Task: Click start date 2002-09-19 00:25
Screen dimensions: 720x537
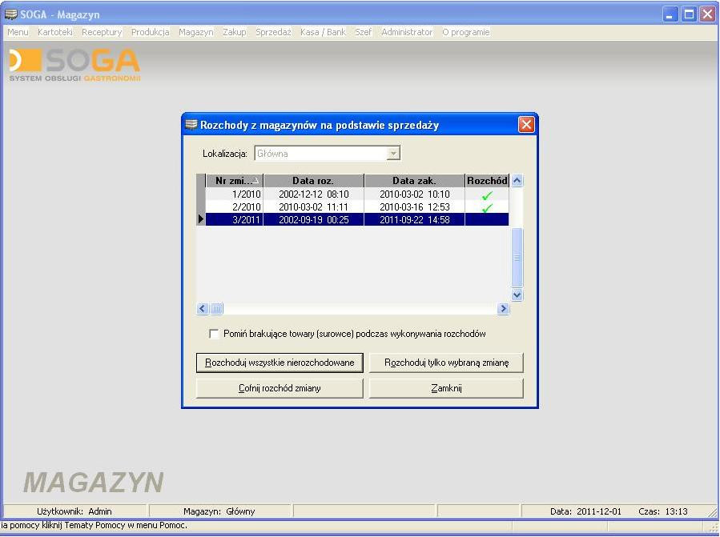Action: (x=314, y=220)
